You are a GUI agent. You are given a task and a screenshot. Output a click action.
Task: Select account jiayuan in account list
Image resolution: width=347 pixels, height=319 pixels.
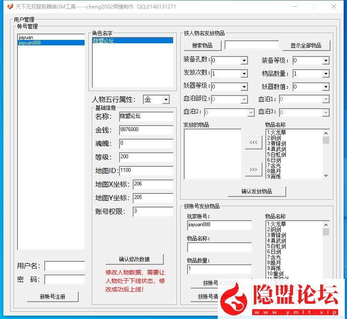tap(26, 37)
